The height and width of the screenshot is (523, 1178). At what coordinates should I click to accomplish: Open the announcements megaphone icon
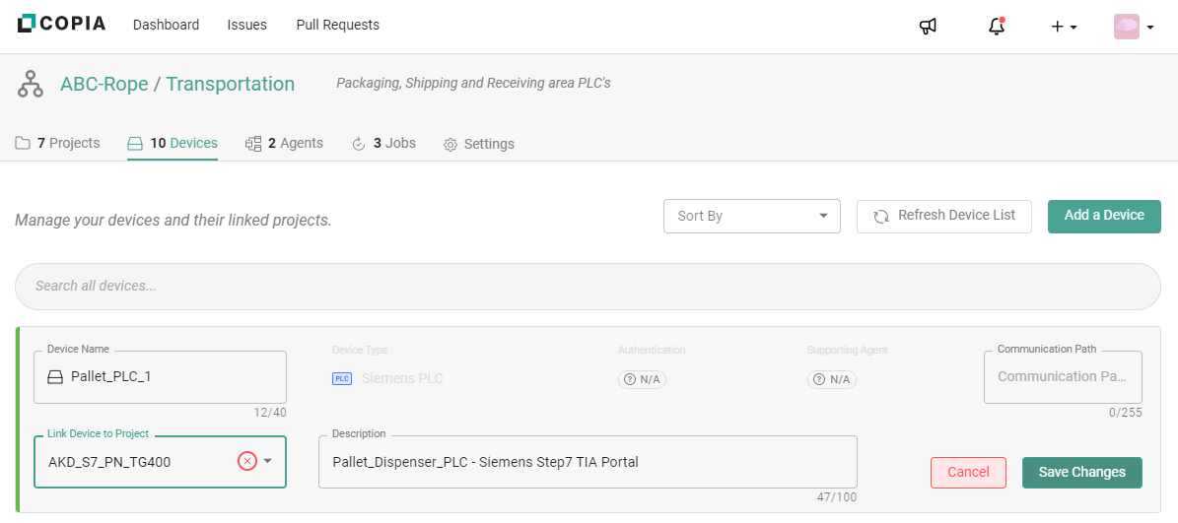click(928, 27)
